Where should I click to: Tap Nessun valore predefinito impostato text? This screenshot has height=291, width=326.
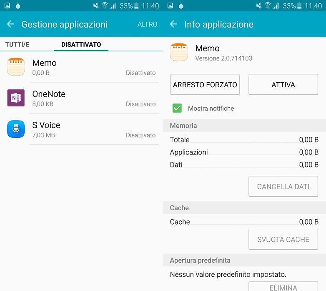[228, 274]
